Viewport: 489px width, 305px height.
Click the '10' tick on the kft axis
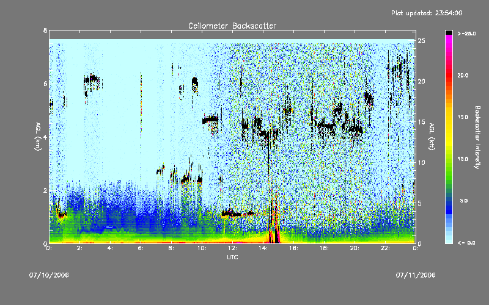coord(421,162)
